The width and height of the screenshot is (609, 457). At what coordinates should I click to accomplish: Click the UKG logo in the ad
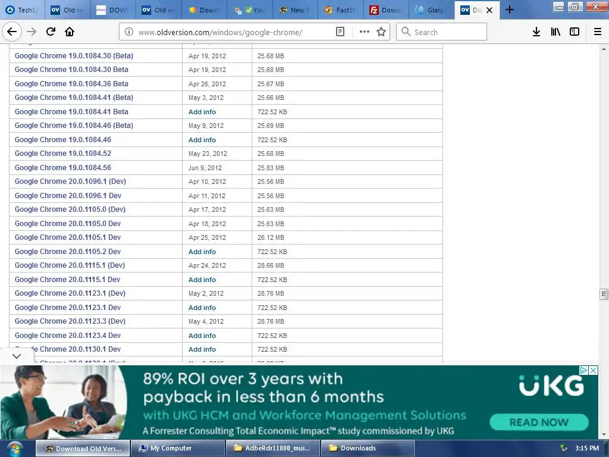[551, 386]
